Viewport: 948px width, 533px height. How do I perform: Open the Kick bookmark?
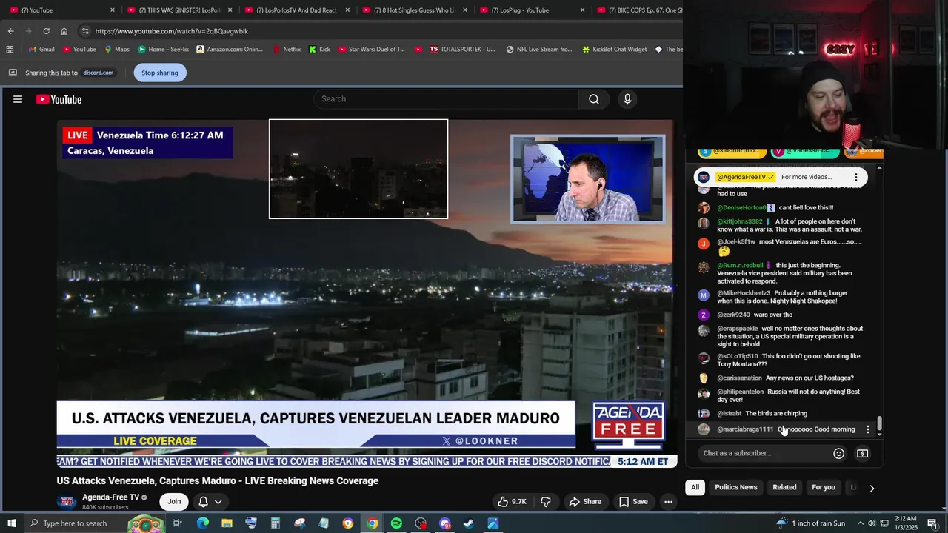[319, 50]
